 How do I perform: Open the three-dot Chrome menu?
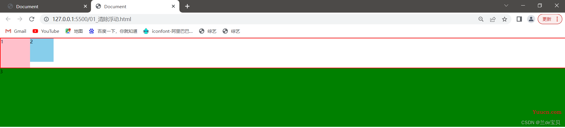pos(557,19)
